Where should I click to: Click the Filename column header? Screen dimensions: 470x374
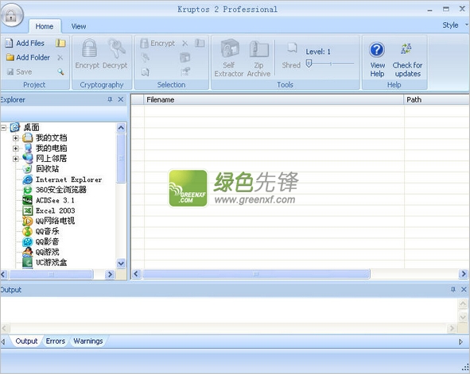[x=274, y=99]
